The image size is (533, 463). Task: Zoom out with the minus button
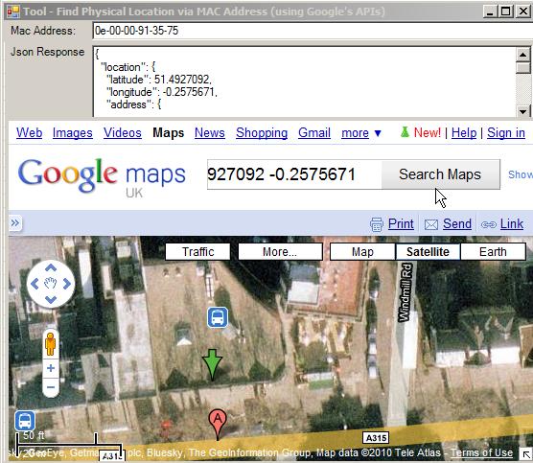51,387
